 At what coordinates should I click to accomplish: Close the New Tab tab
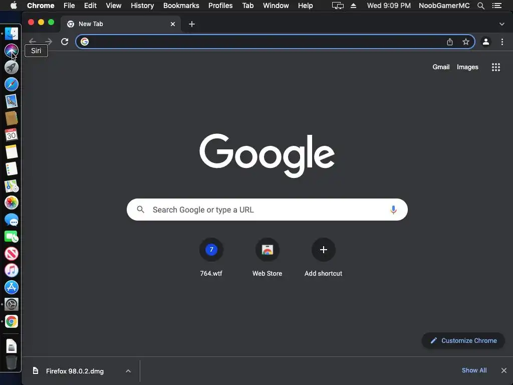173,24
